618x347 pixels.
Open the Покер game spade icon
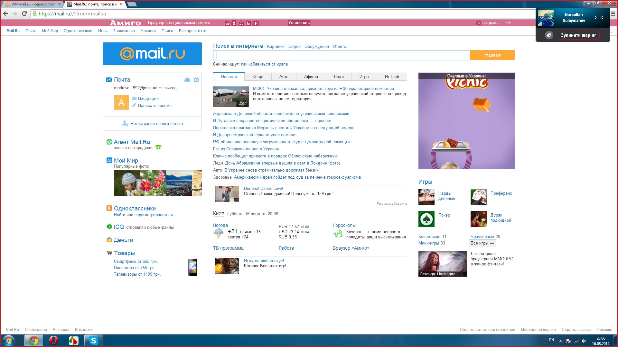click(x=426, y=219)
